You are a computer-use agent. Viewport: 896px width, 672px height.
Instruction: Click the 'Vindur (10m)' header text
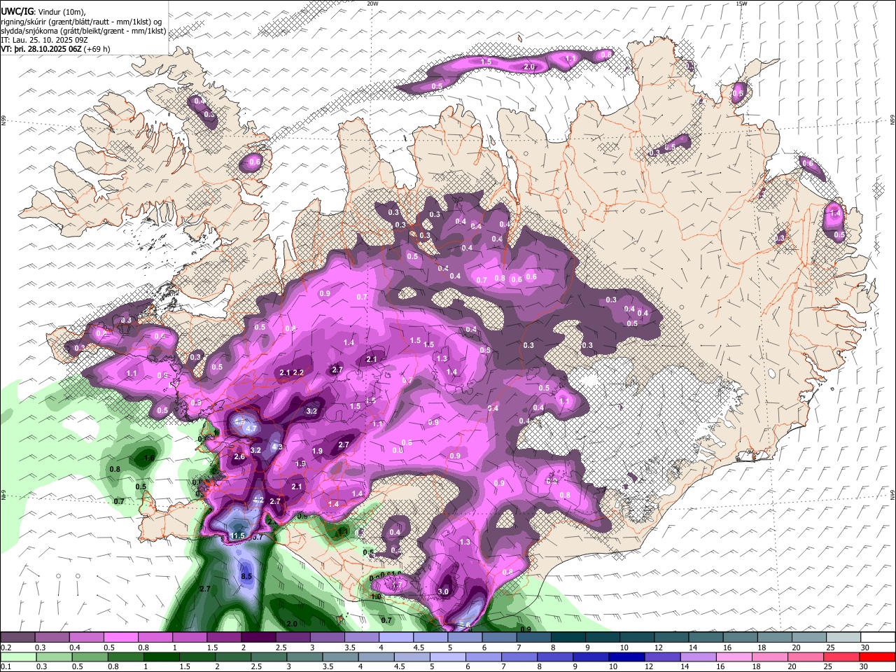[61, 11]
